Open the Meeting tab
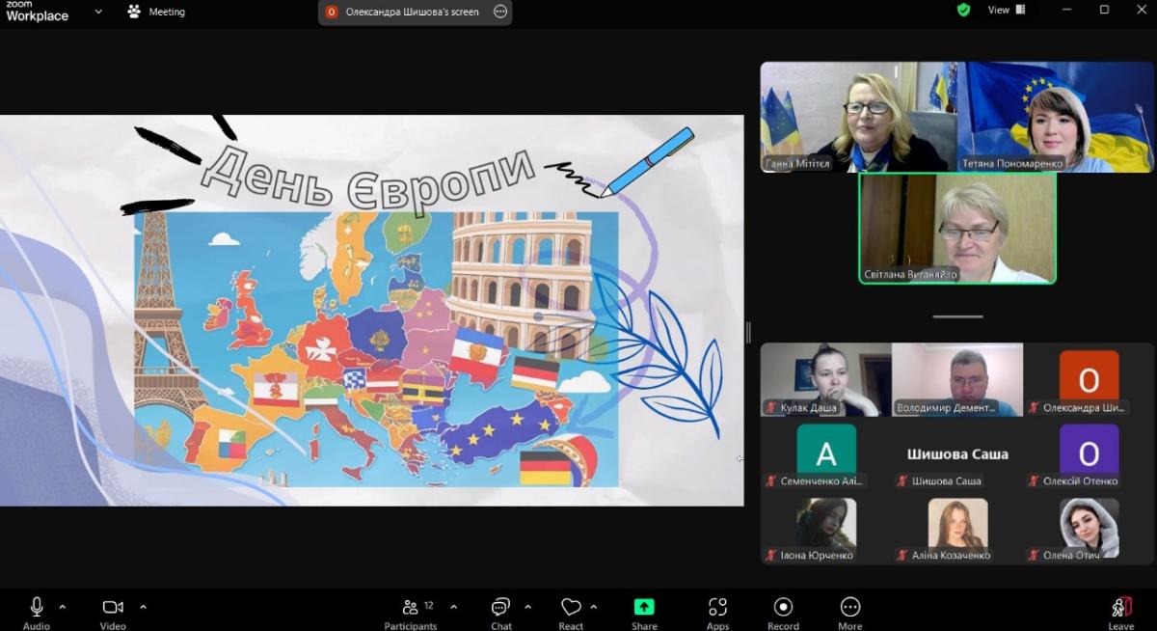The image size is (1157, 631). click(x=156, y=12)
